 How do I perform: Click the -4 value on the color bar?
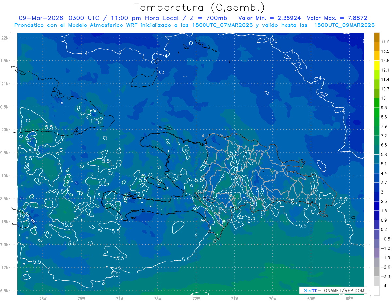(x=384, y=286)
